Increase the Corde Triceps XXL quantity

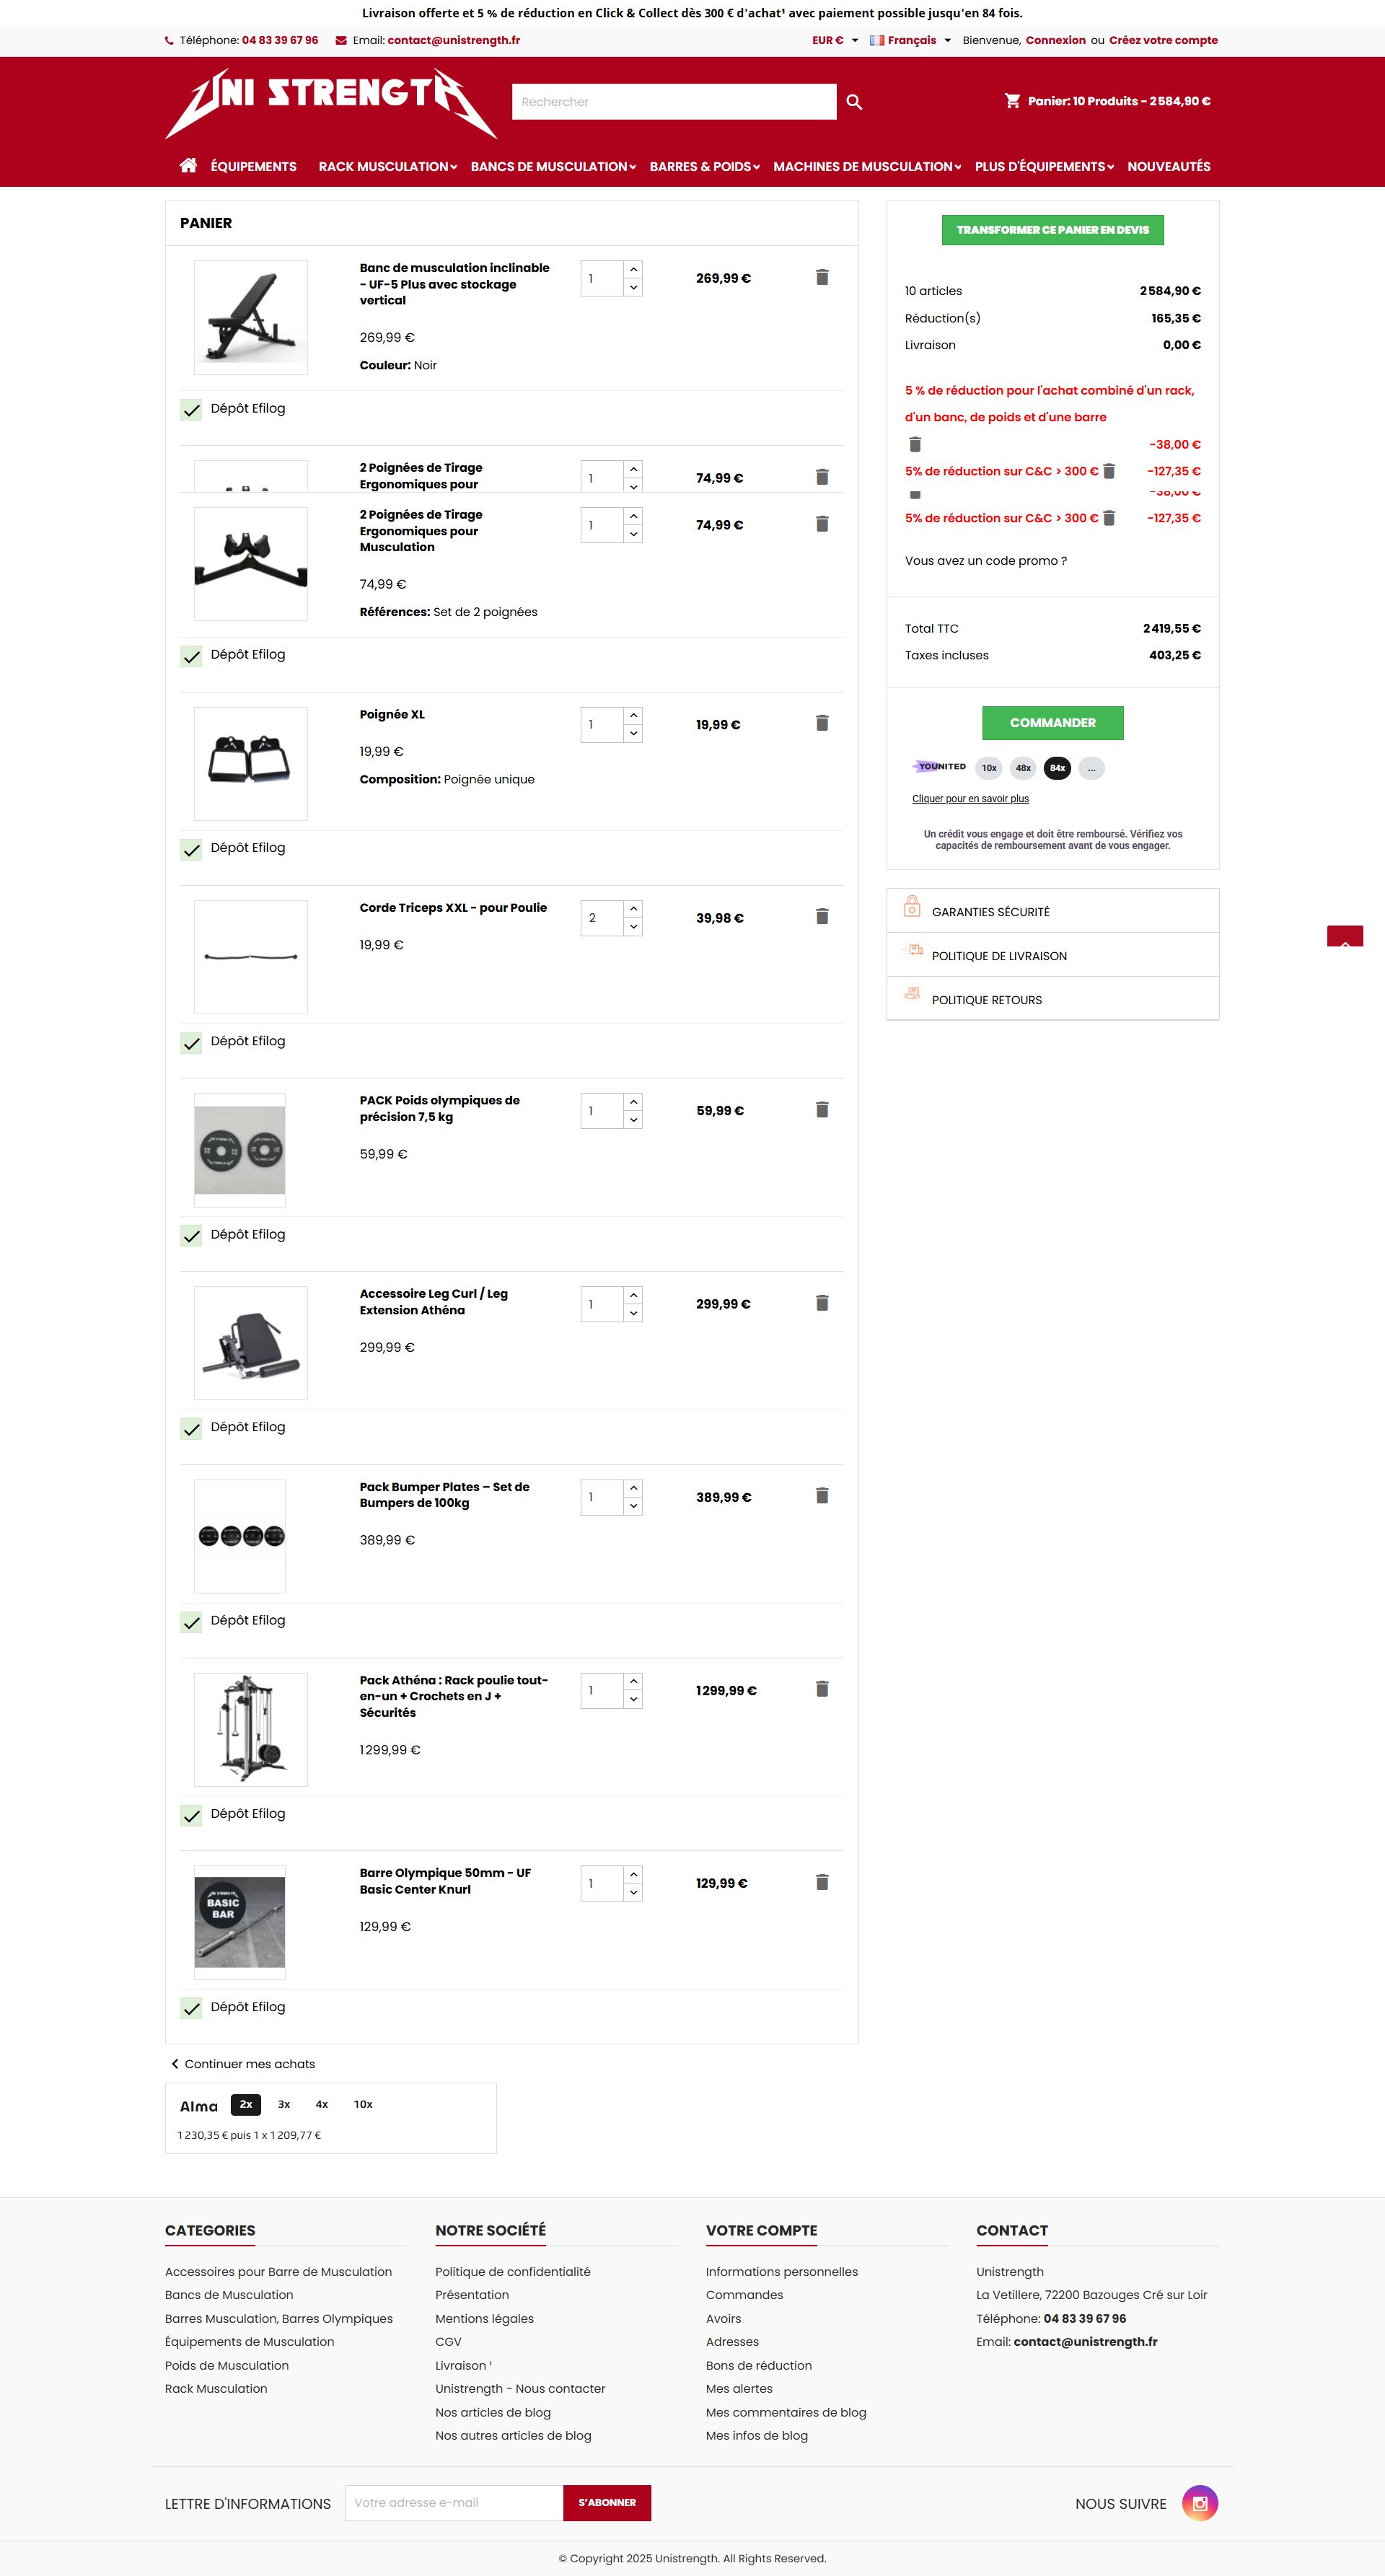[x=633, y=908]
